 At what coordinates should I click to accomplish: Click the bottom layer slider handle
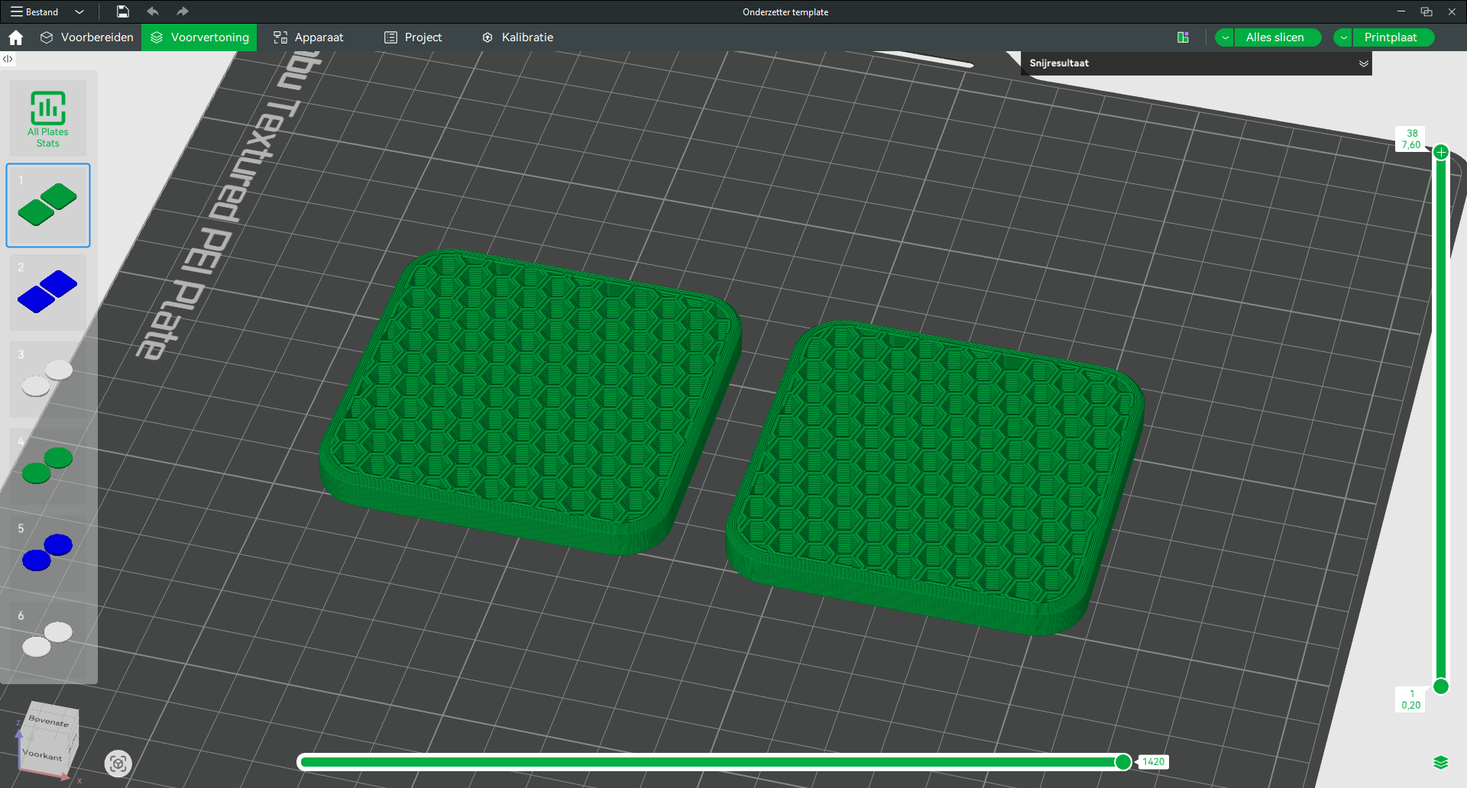pos(1441,686)
